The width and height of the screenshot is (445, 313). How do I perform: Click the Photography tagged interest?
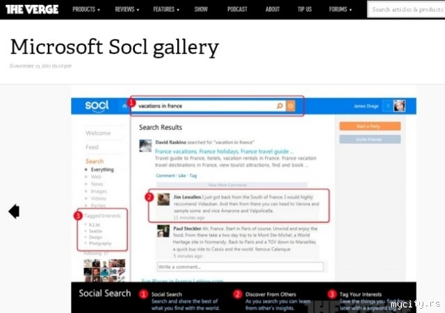[100, 244]
